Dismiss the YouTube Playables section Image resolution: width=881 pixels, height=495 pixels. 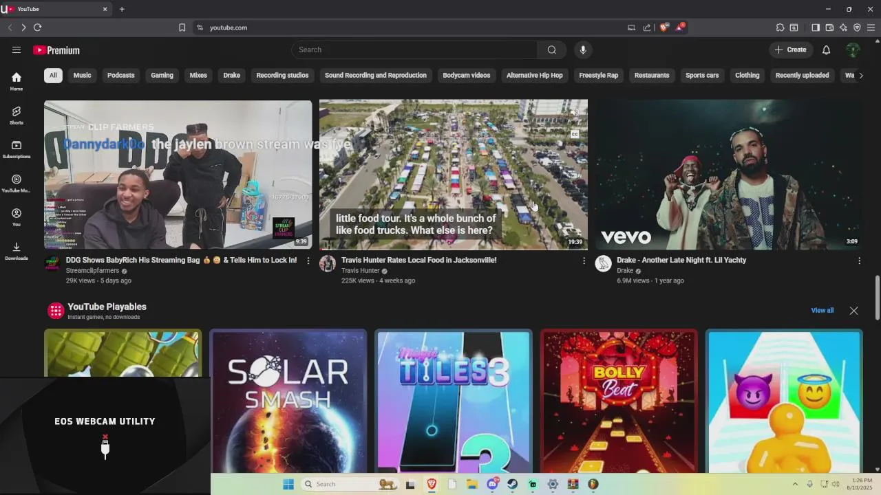pyautogui.click(x=853, y=310)
